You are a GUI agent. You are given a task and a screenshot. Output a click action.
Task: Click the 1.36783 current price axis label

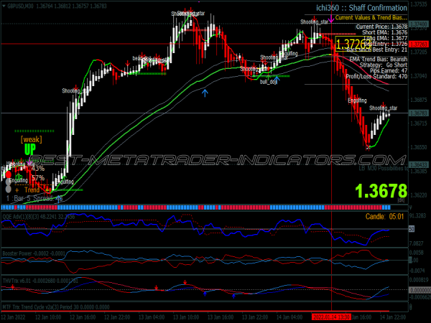click(x=420, y=113)
